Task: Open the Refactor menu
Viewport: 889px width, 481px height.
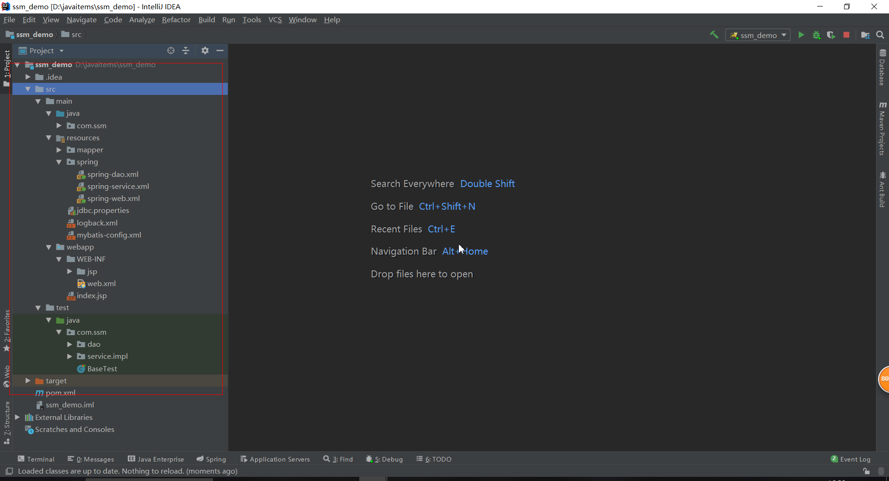Action: point(176,19)
